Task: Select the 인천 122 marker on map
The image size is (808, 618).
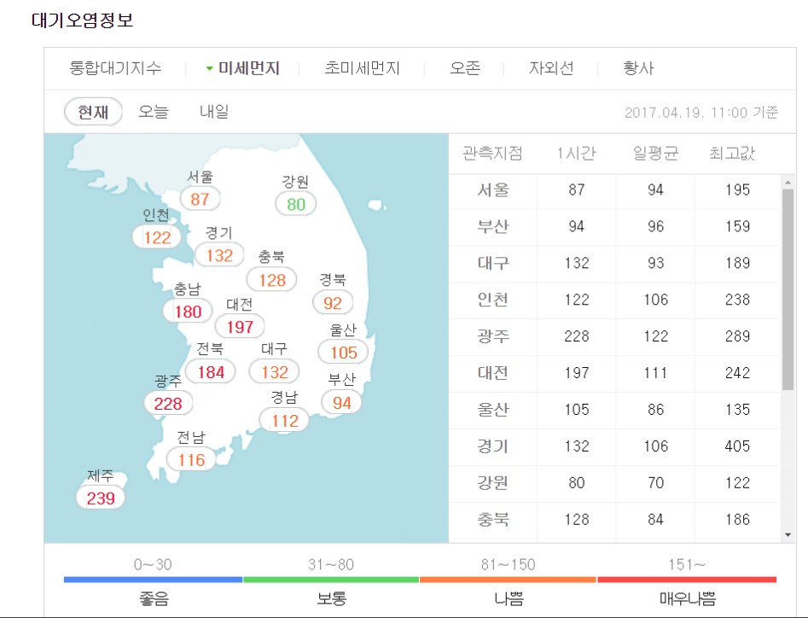Action: [x=155, y=237]
